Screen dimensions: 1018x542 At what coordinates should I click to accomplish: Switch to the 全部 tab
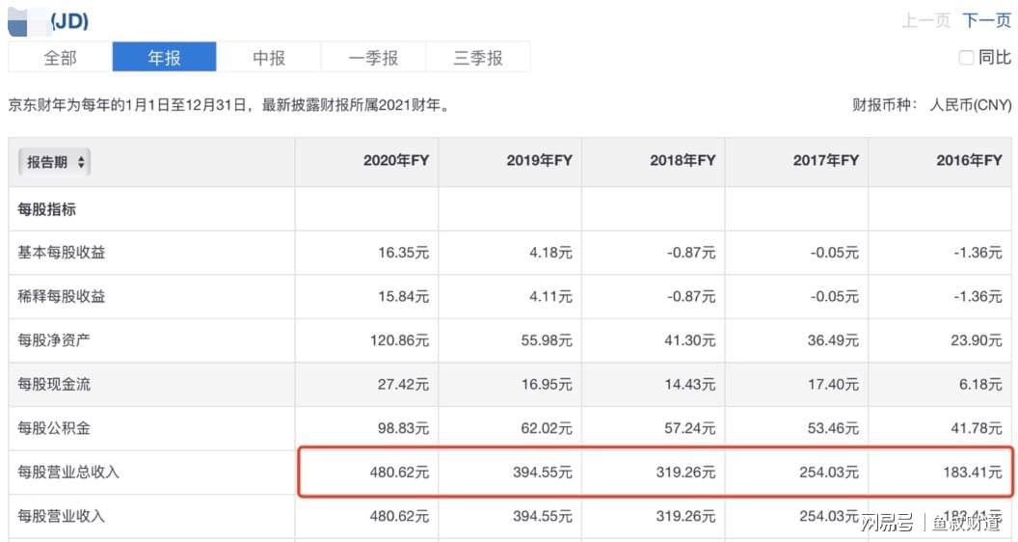point(61,58)
